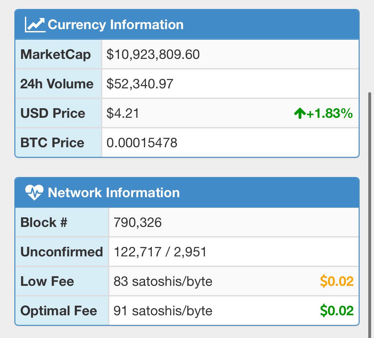Screen dimensions: 374x338
Task: Click the USD Price value $4.21
Action: [x=123, y=113]
